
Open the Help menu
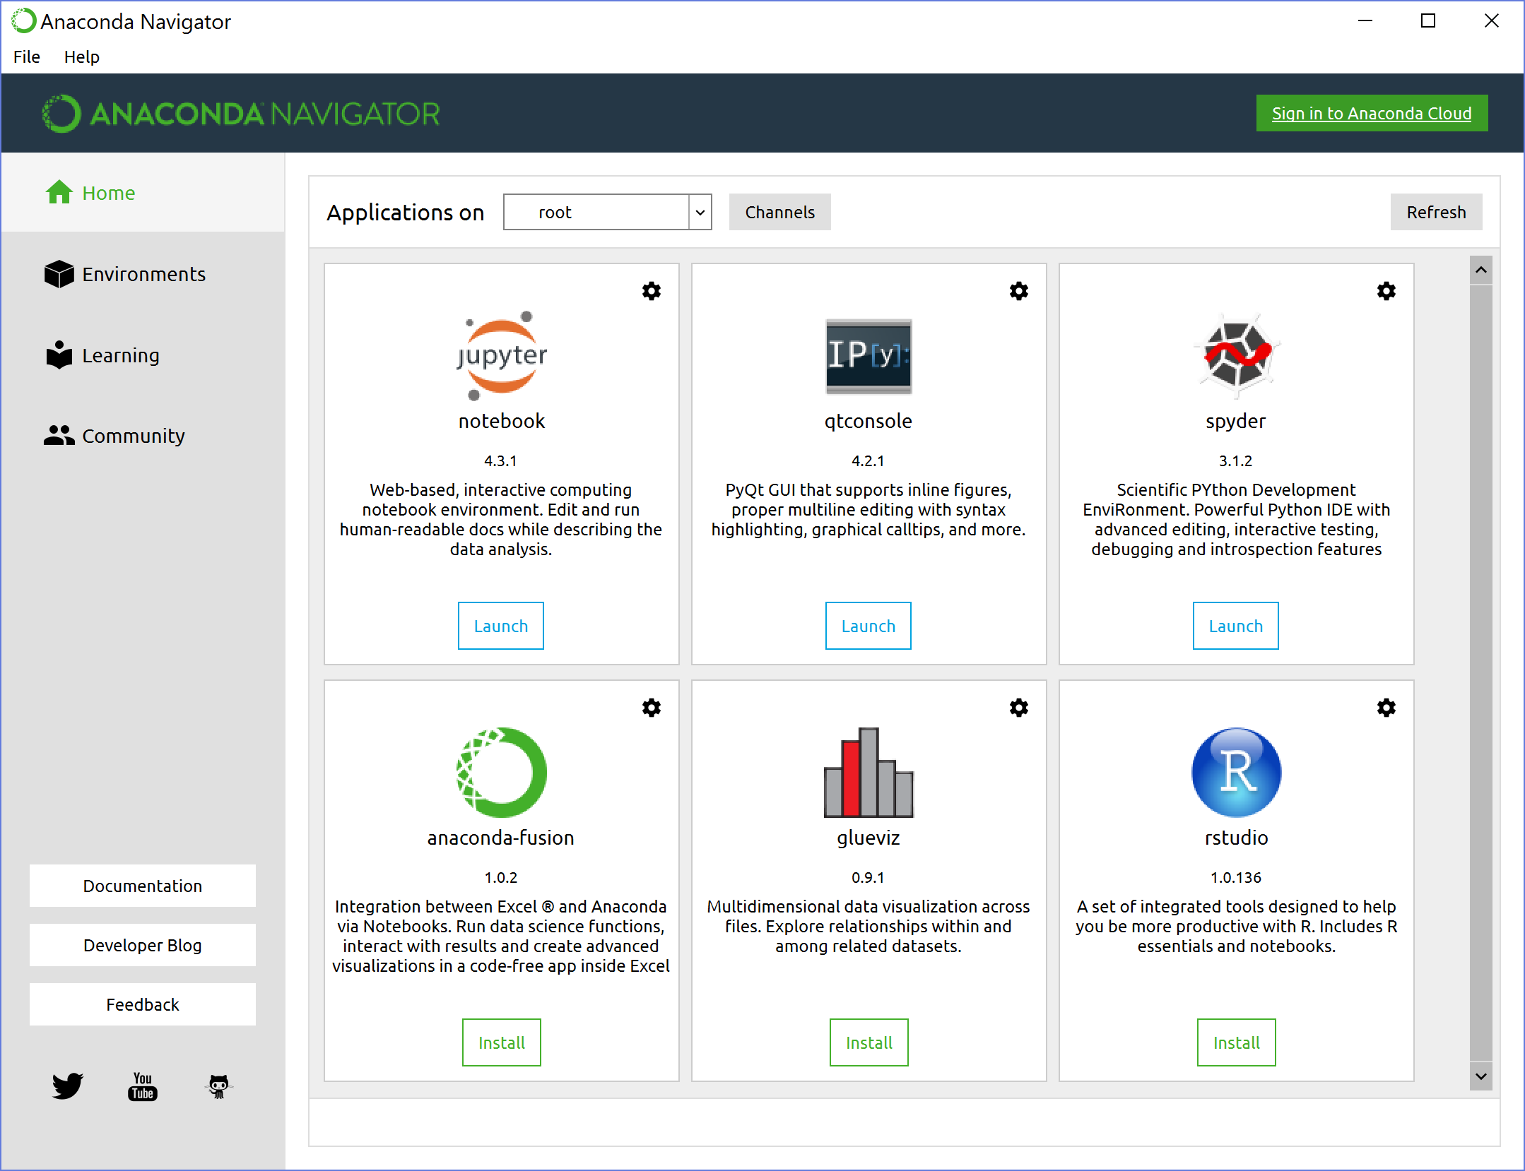(82, 57)
